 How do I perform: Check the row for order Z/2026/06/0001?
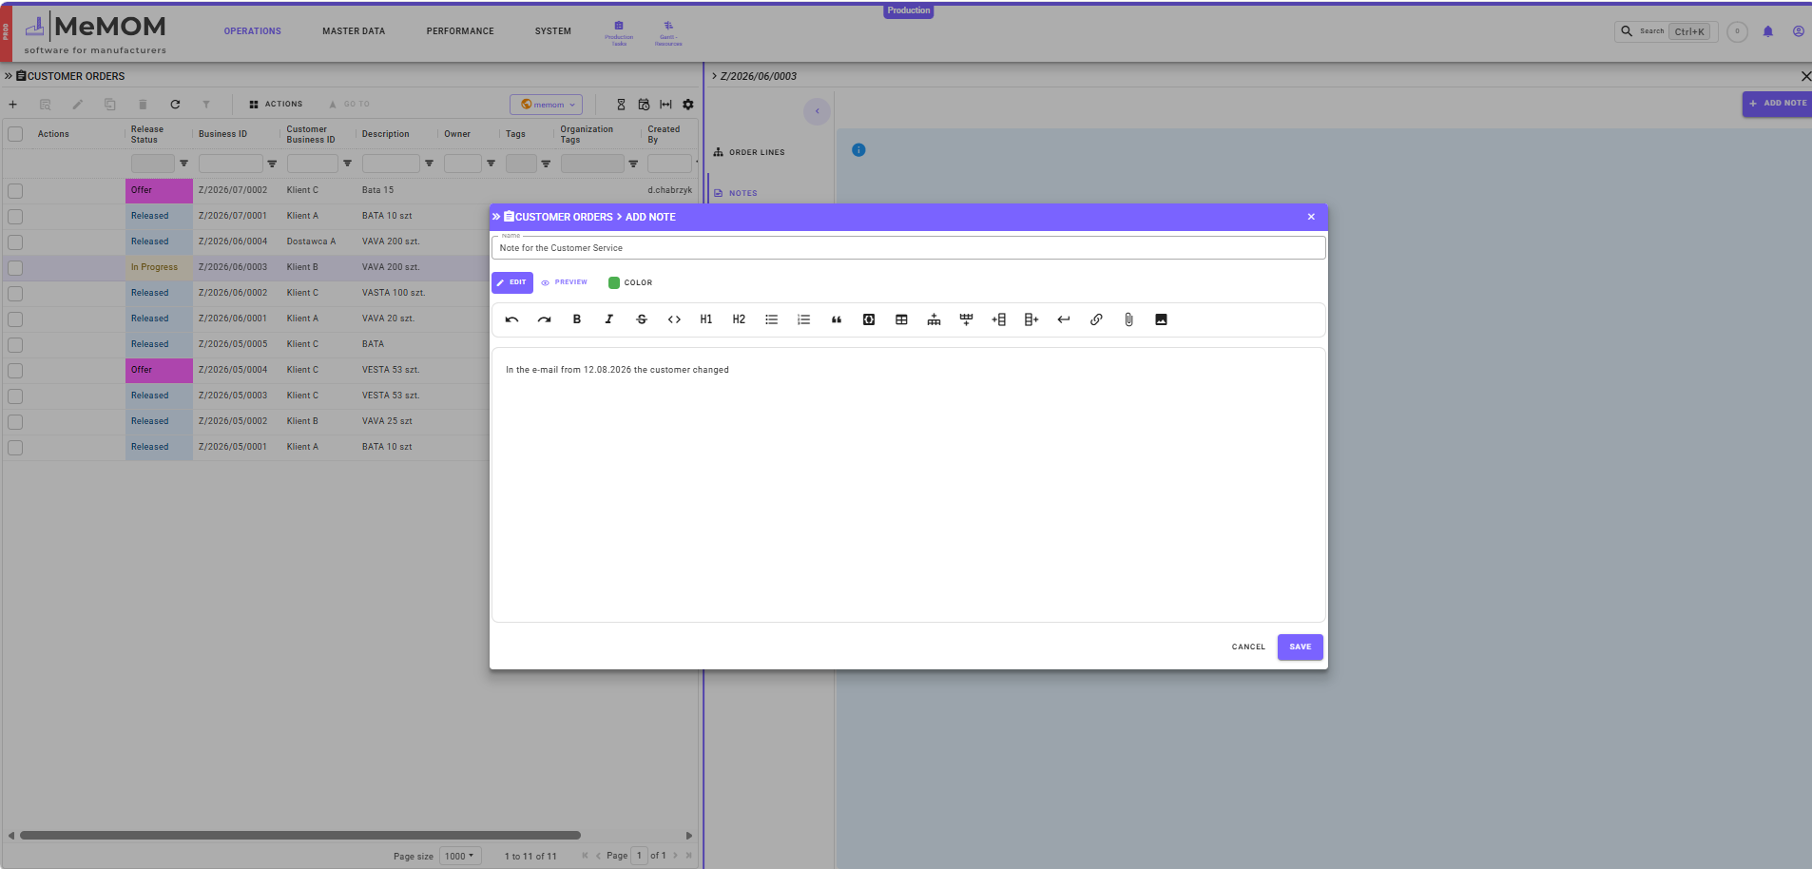[x=15, y=319]
